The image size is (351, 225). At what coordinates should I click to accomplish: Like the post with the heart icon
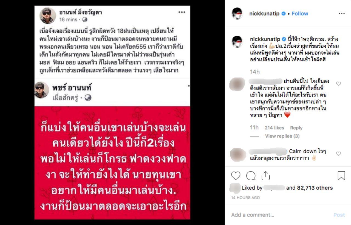[x=236, y=176]
